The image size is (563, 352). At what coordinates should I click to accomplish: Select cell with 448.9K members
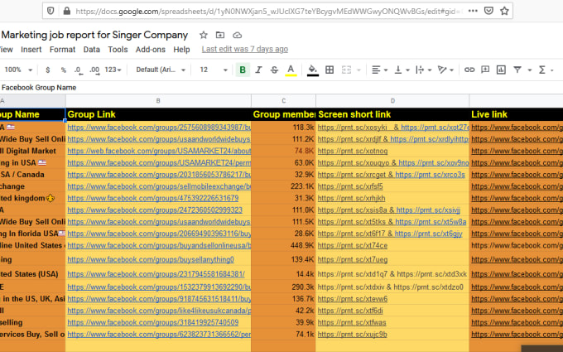284,246
